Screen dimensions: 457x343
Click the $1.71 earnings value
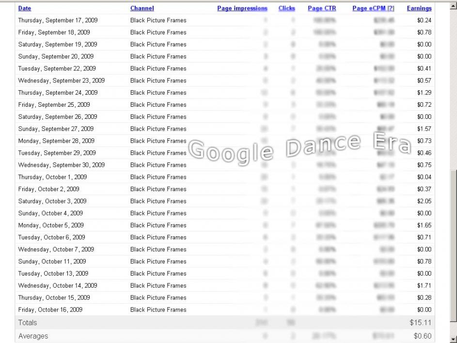tap(424, 286)
